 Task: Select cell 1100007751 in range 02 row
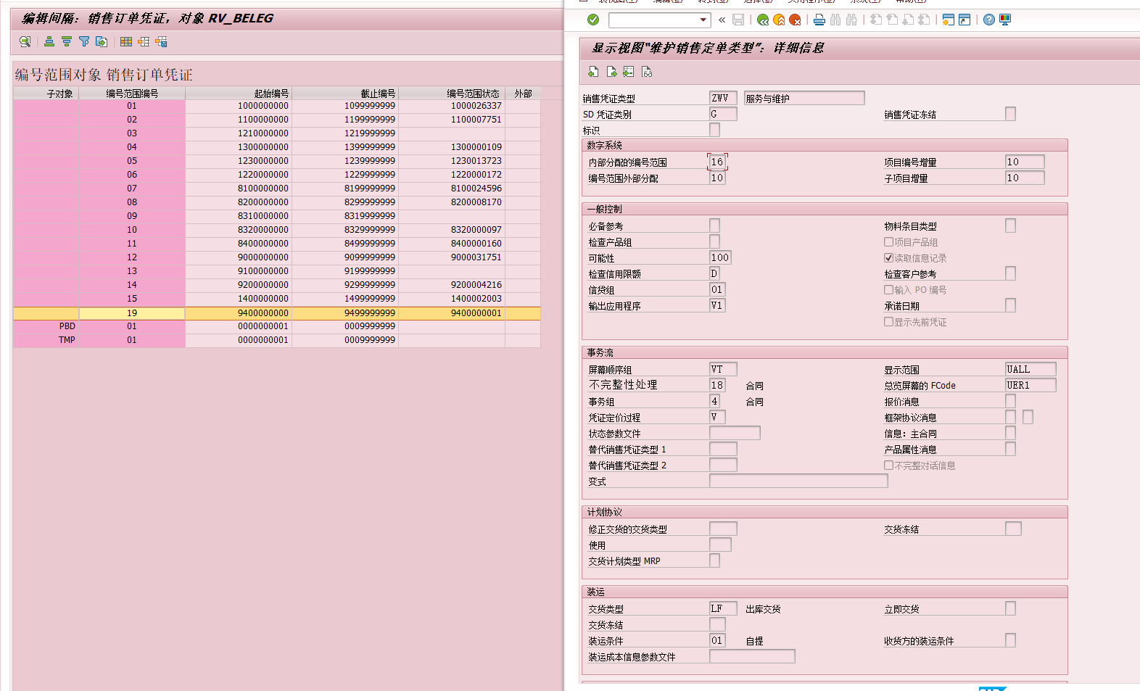point(452,120)
